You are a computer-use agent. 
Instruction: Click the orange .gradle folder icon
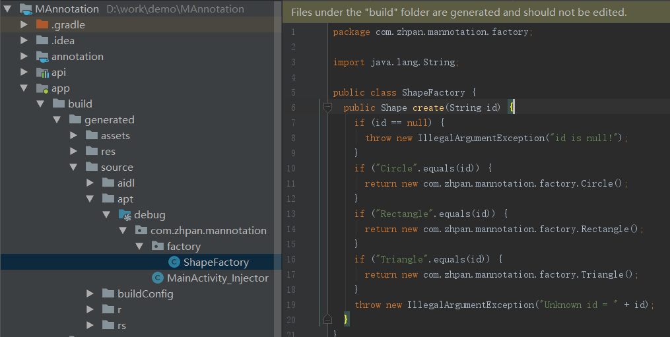pos(42,24)
